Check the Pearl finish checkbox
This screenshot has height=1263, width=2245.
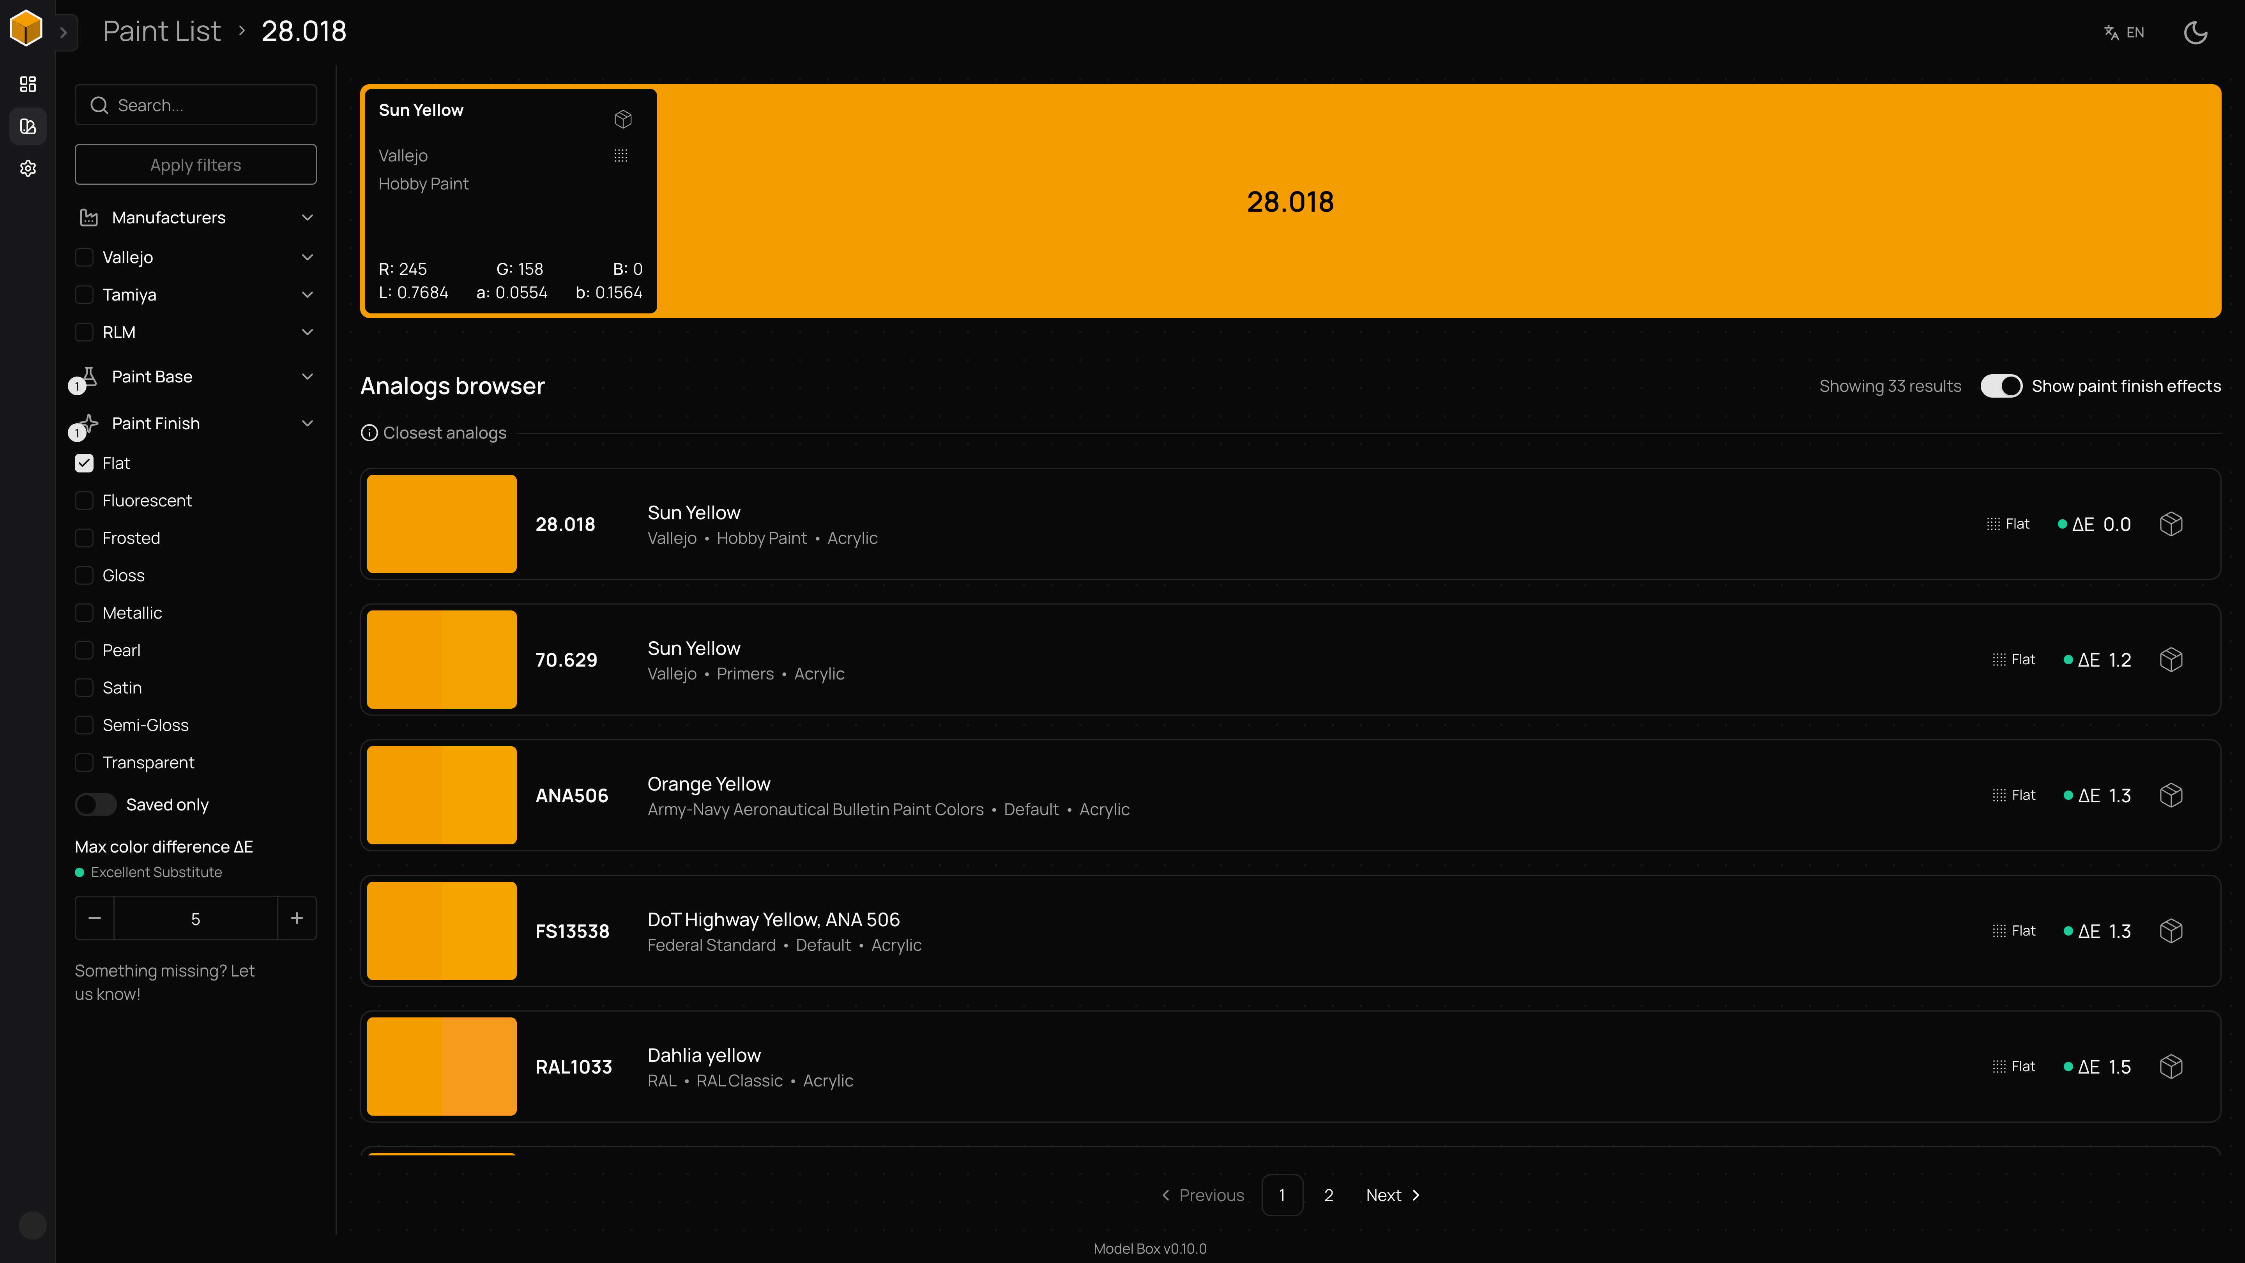pyautogui.click(x=84, y=650)
